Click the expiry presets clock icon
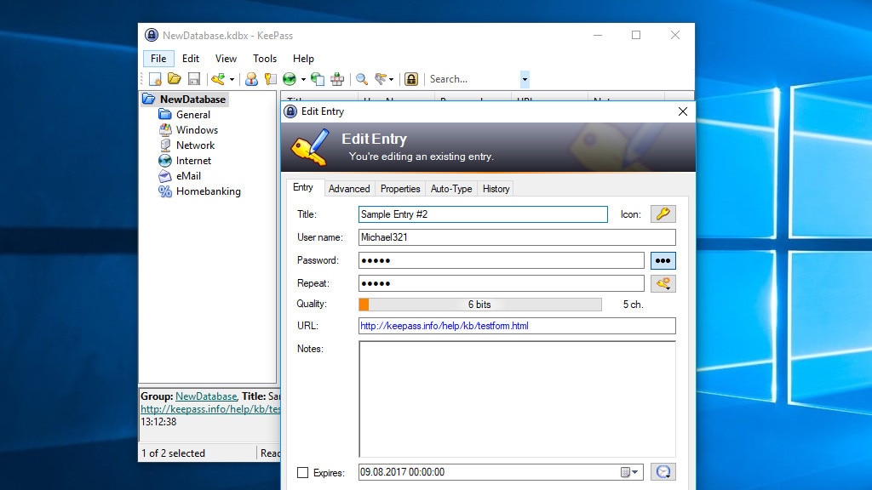Viewport: 872px width, 490px height. point(663,471)
